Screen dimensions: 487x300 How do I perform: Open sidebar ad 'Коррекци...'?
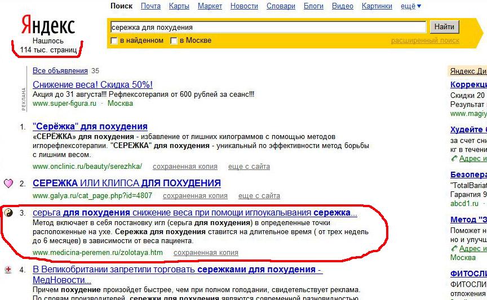pyautogui.click(x=468, y=84)
